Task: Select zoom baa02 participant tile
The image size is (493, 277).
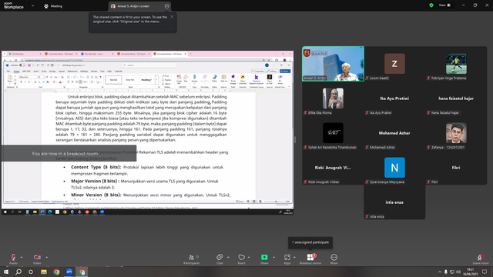Action: [x=394, y=64]
